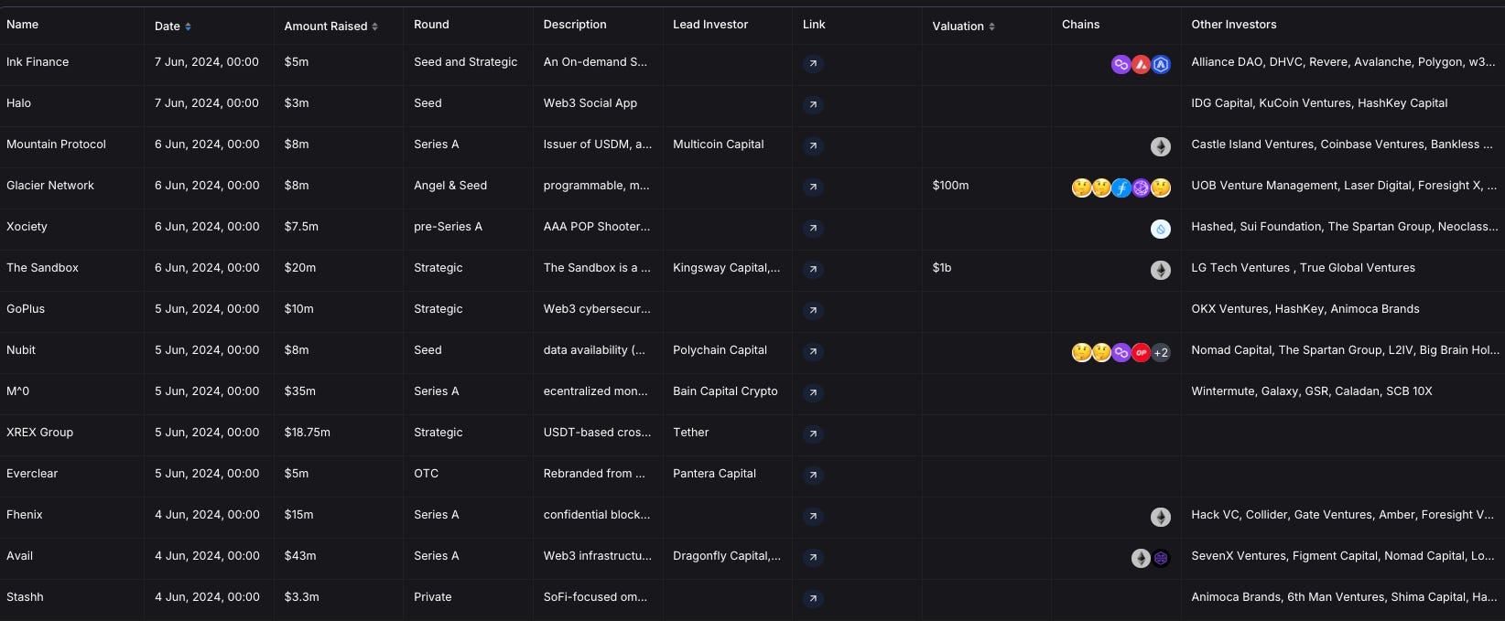Click the IDG Capital, KuCoin Ventures investors cell
Viewport: 1505px width, 621px height.
coord(1319,103)
